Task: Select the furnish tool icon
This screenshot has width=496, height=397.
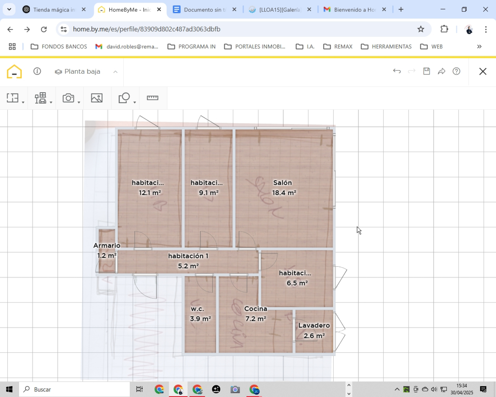Action: (41, 98)
